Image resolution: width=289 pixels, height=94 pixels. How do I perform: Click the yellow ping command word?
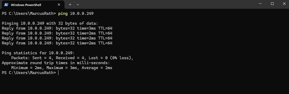coord(63,14)
